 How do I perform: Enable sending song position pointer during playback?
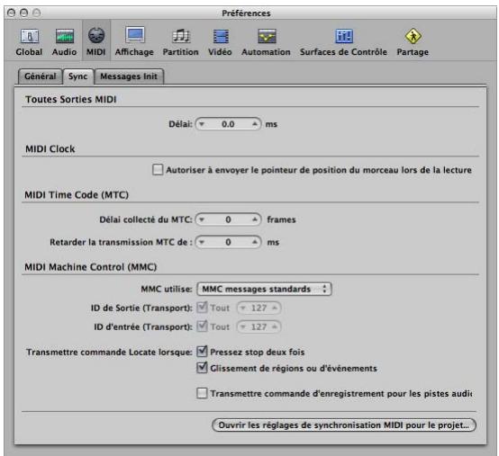pyautogui.click(x=158, y=170)
